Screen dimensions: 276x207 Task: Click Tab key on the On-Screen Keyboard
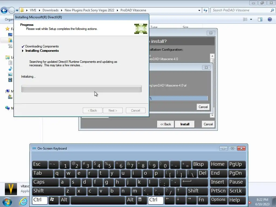click(43, 174)
